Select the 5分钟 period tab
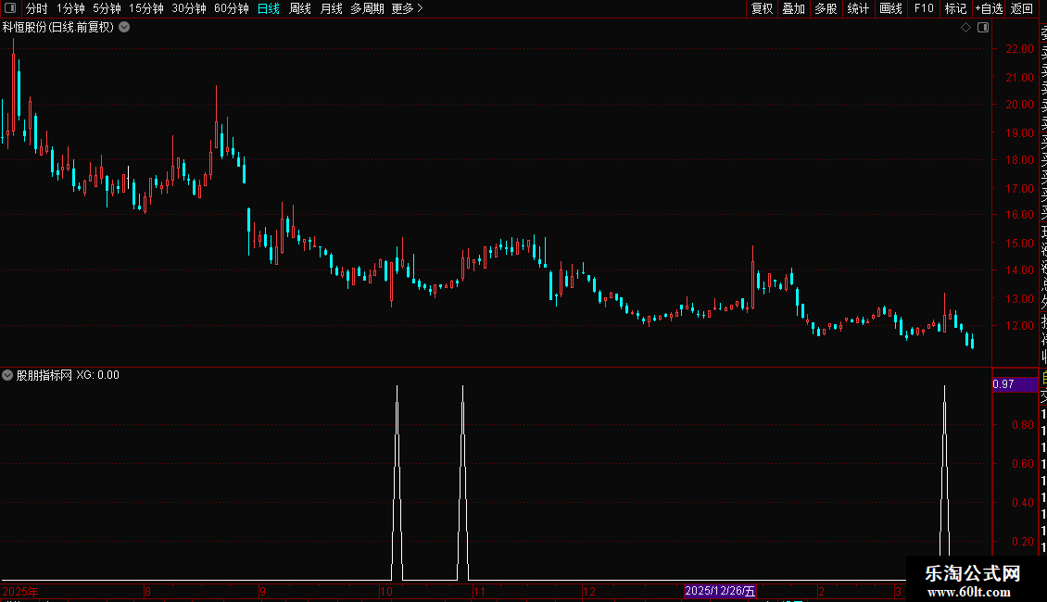This screenshot has height=602, width=1047. 107,8
